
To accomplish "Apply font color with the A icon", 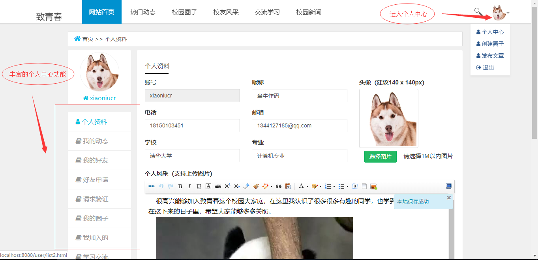I will point(301,186).
